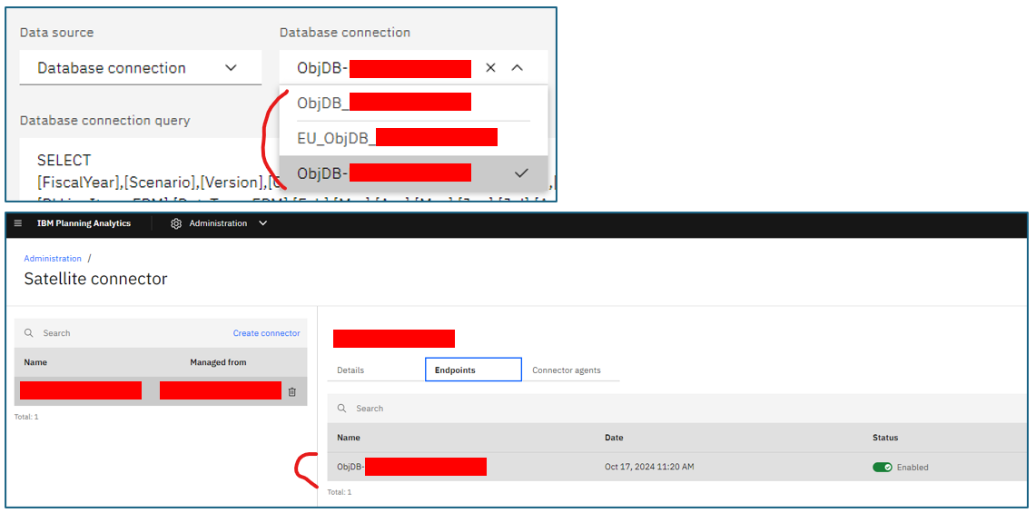The image size is (1036, 513).
Task: Click the endpoints search magnifier icon
Action: point(341,409)
